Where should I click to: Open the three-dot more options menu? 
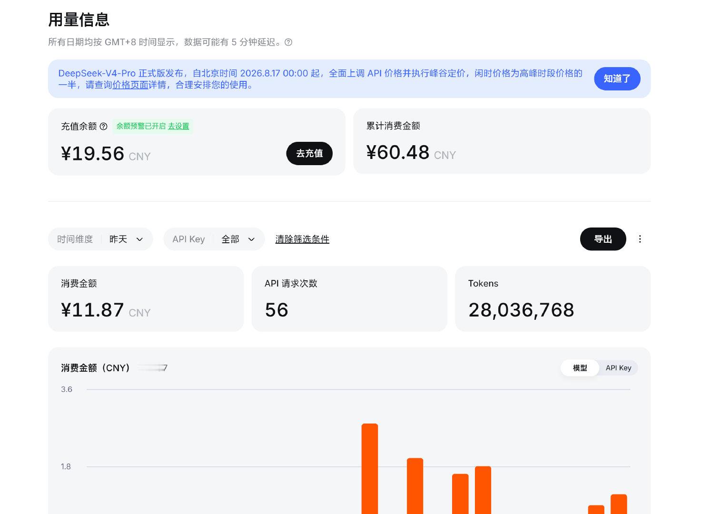point(640,239)
